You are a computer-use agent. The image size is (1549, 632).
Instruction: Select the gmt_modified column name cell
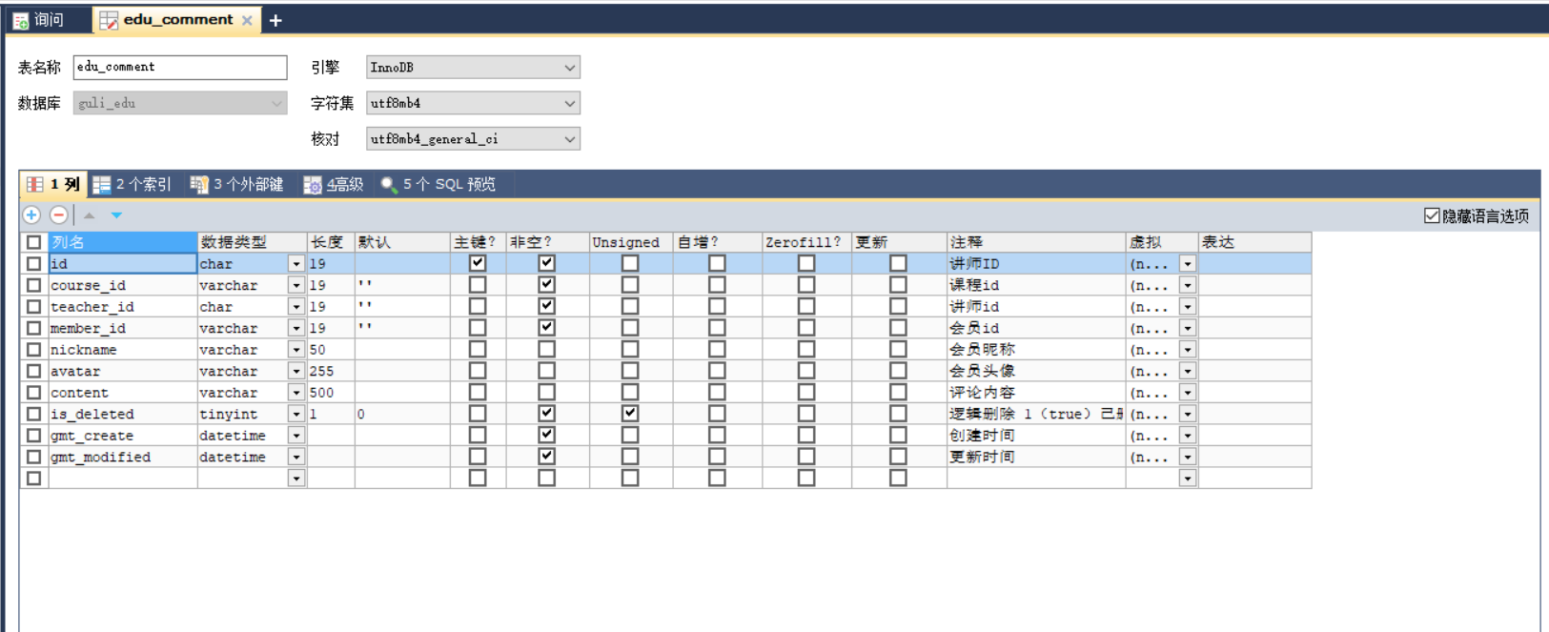tap(122, 457)
